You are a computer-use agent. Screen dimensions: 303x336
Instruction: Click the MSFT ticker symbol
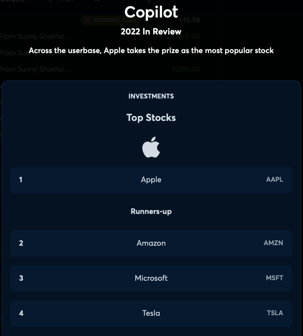[274, 278]
